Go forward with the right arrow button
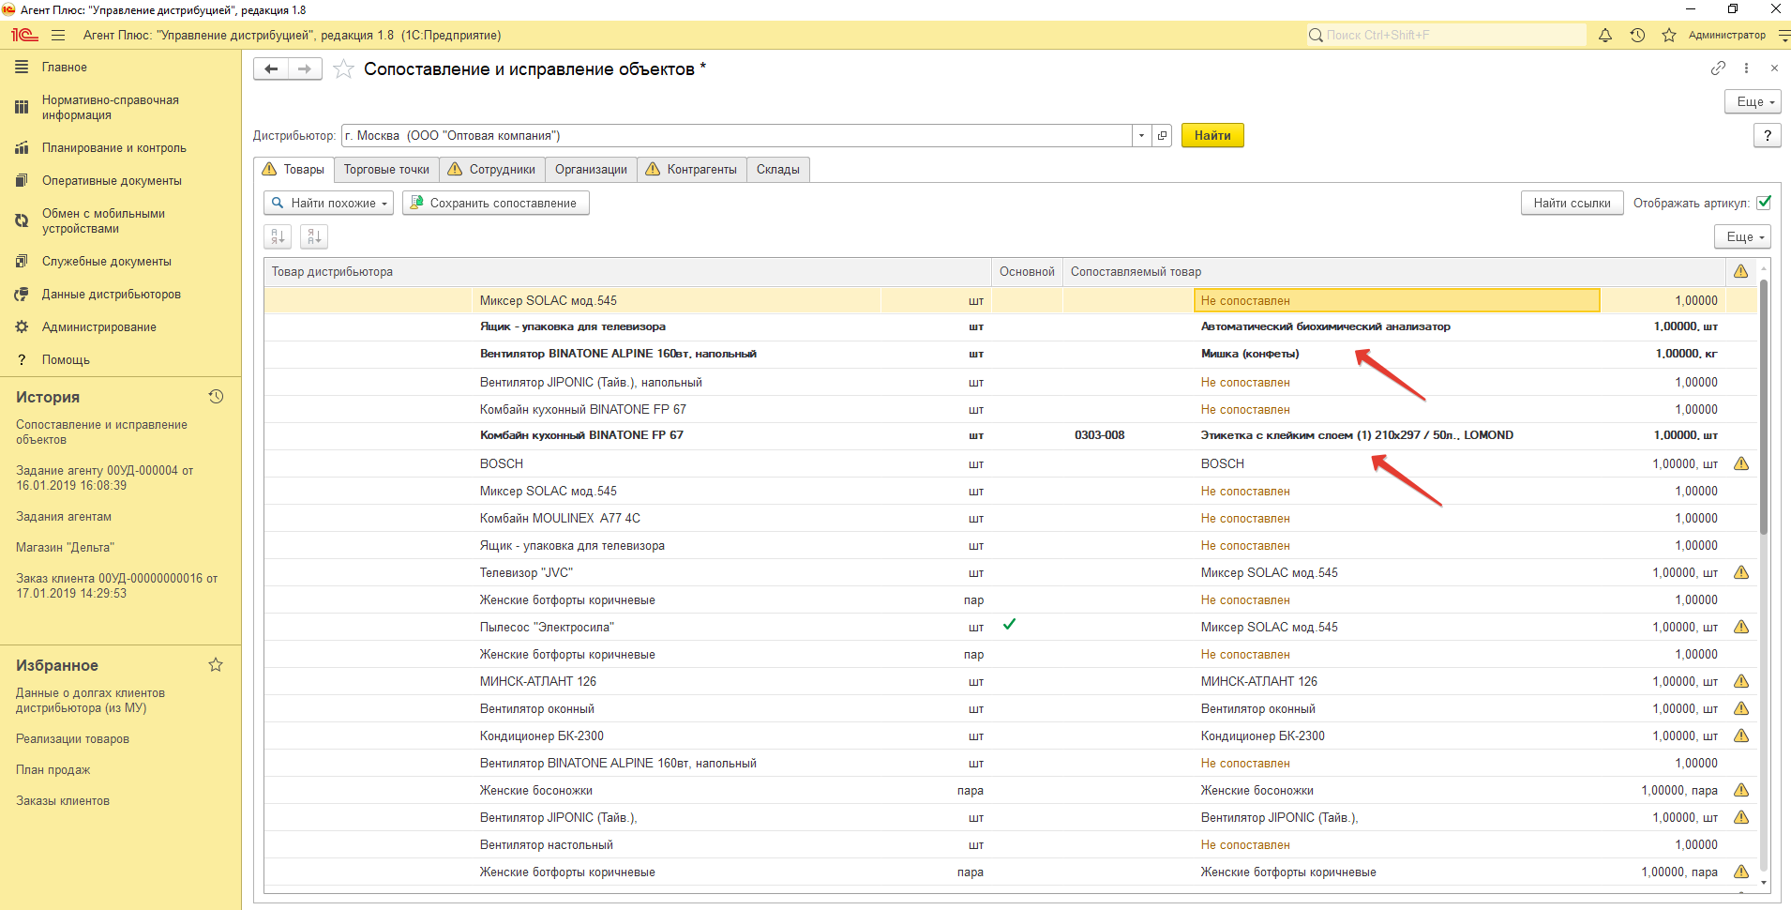This screenshot has width=1791, height=910. click(305, 68)
